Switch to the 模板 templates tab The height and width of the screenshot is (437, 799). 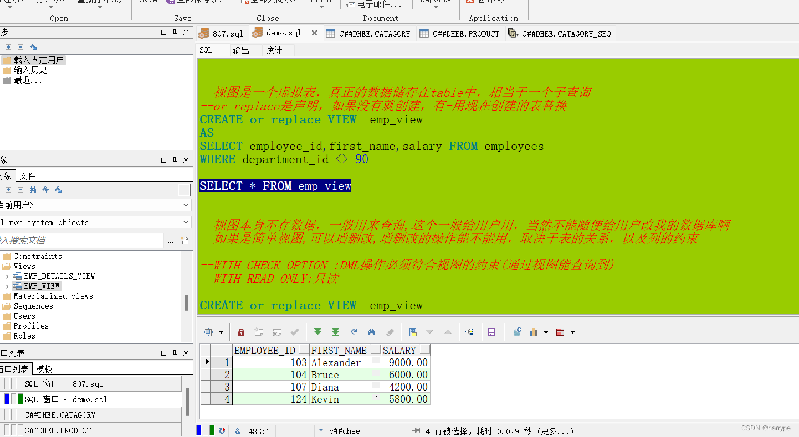click(x=44, y=369)
